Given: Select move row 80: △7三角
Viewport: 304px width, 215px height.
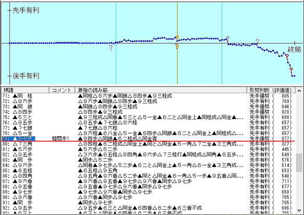Looking at the screenshot, I should click(148, 144).
